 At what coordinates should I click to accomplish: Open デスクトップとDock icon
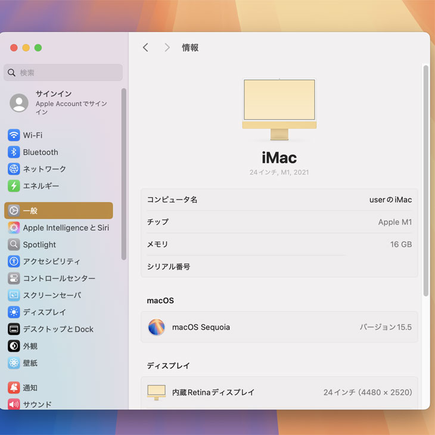(x=14, y=329)
